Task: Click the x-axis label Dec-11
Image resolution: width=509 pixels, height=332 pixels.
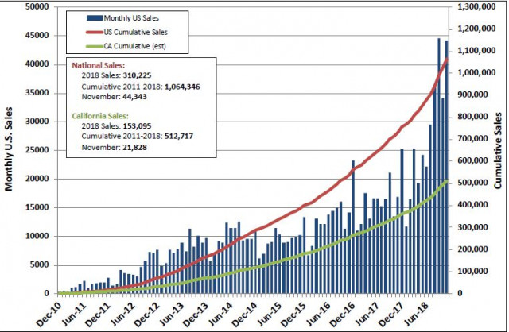Action: (x=98, y=315)
